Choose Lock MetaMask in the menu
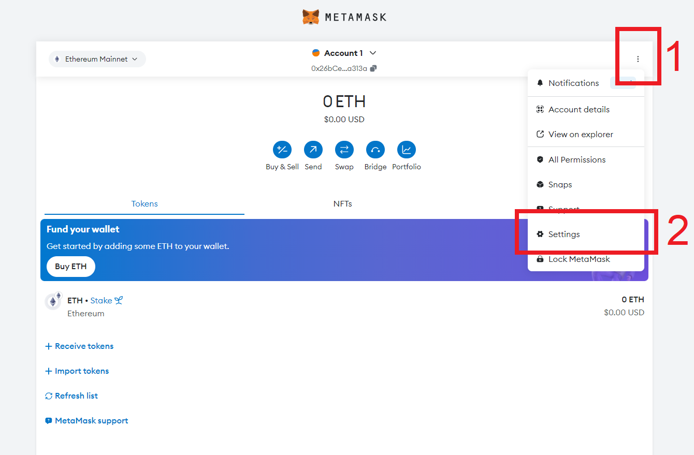 [x=579, y=259]
